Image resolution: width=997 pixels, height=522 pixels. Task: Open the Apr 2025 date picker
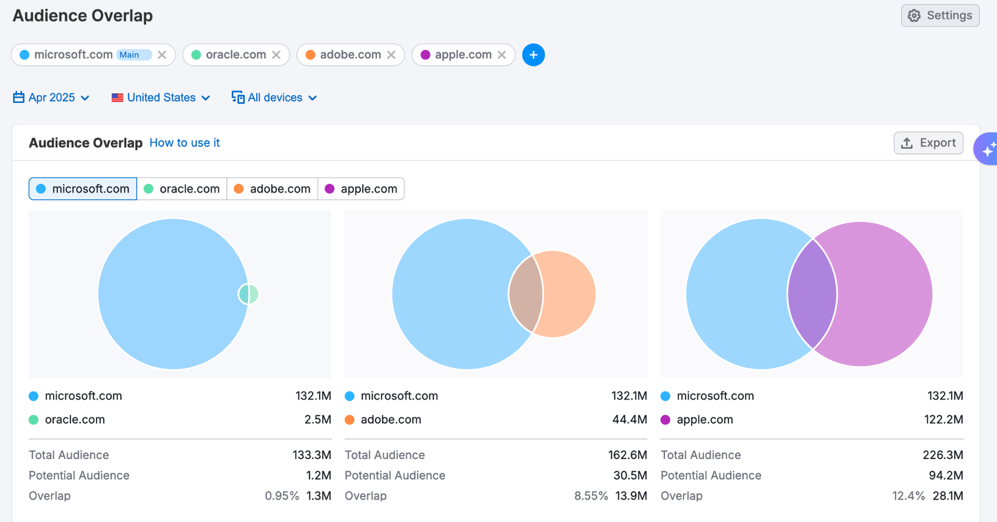51,97
